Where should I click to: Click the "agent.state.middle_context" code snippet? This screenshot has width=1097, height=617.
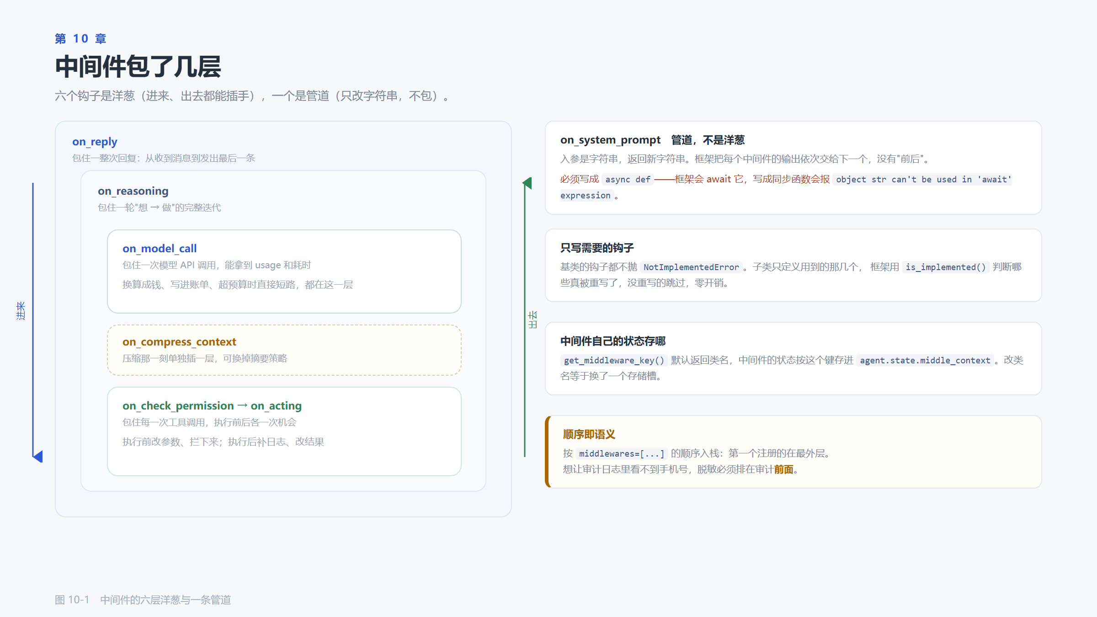point(925,361)
